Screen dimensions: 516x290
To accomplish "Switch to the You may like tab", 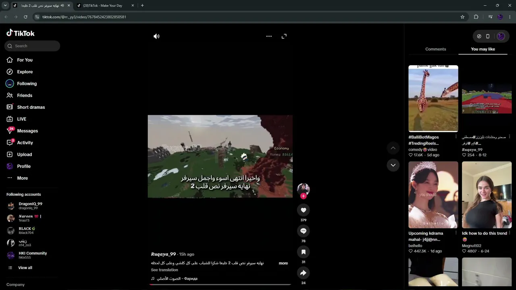I will pos(483,49).
